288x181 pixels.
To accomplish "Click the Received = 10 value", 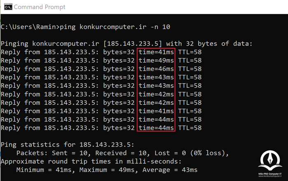I will point(121,153).
